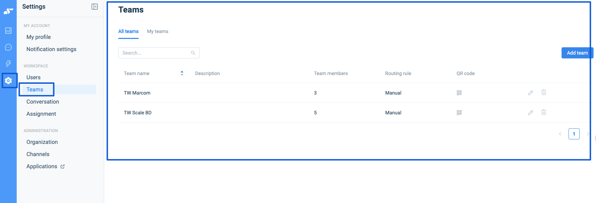
Task: Open Notification settings in sidebar
Action: pos(51,49)
